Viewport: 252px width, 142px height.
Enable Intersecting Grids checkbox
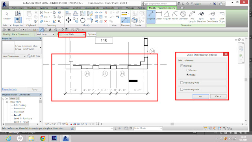coord(182,90)
